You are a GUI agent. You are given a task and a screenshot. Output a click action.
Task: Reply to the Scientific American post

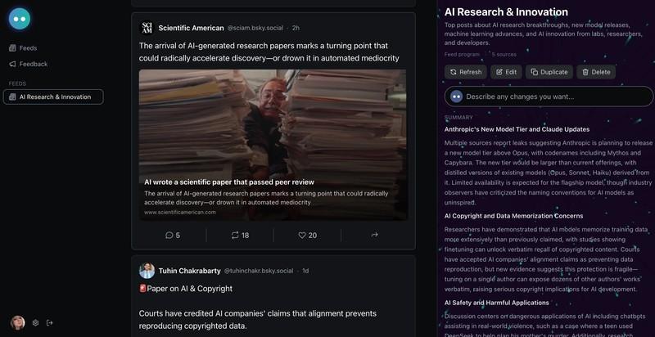click(x=172, y=235)
